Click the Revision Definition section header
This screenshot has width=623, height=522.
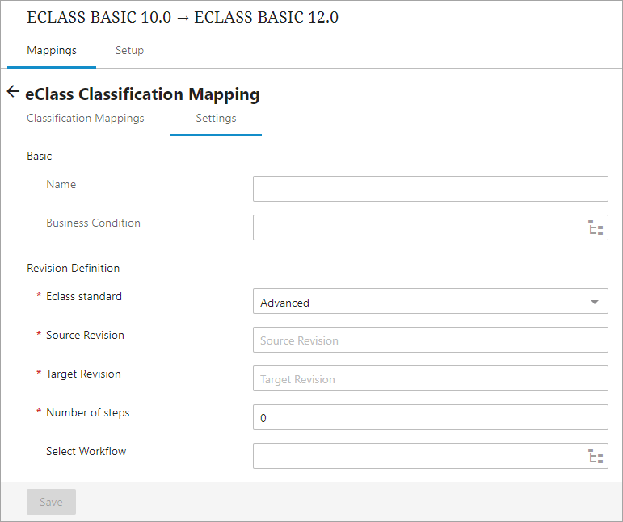tap(74, 268)
